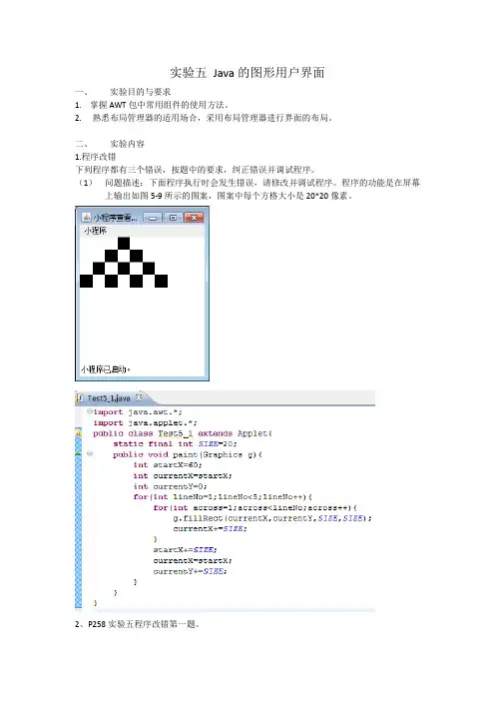Click the line import java.applet.*;
The image size is (495, 701).
[145, 422]
